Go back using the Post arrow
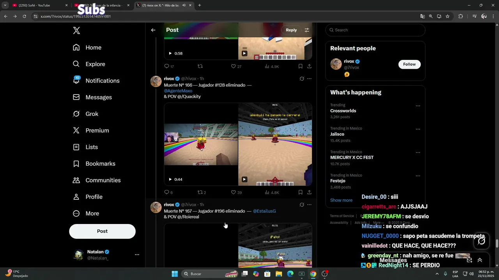Viewport: 499px width, 280px height. (x=153, y=30)
